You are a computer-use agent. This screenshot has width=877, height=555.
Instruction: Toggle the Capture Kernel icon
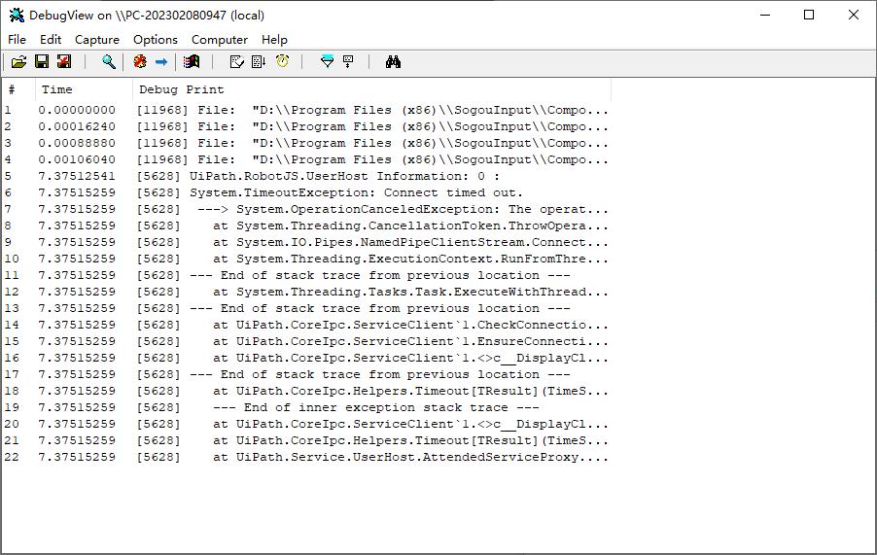coord(140,62)
